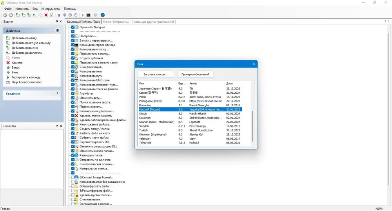Toggle the Синхронизация command checkbox
The image size is (392, 211).
(x=73, y=67)
